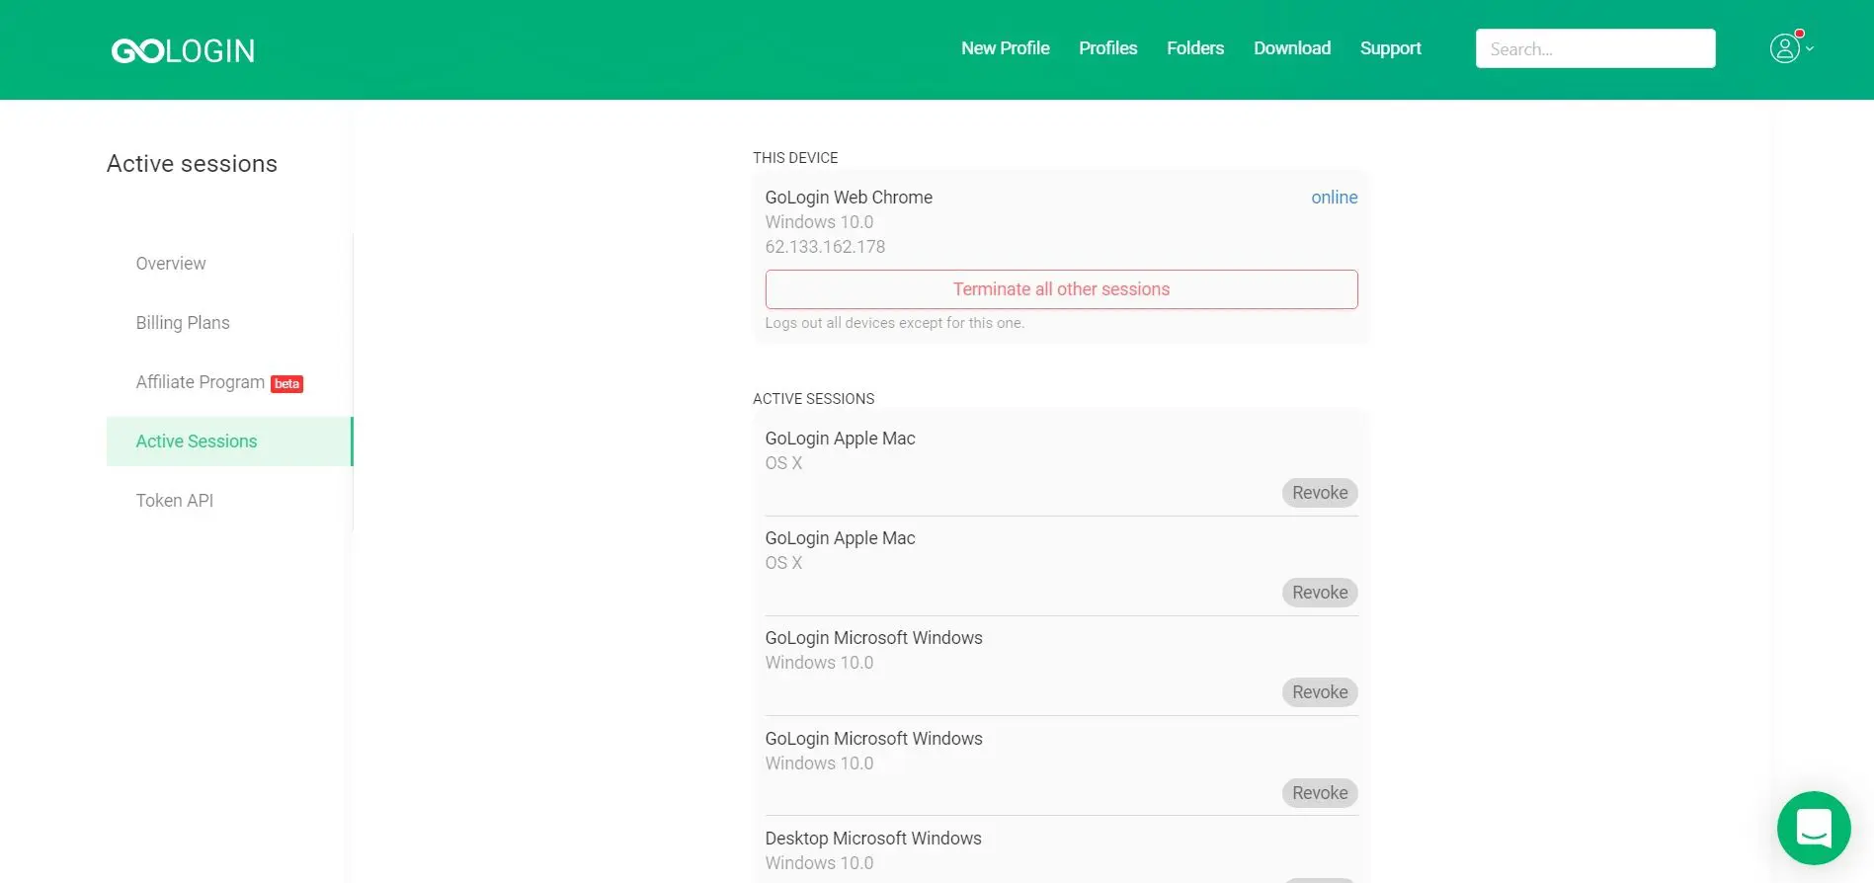Screen dimensions: 1874x883
Task: Click the GoLogin Web Chrome device name
Action: (x=849, y=198)
